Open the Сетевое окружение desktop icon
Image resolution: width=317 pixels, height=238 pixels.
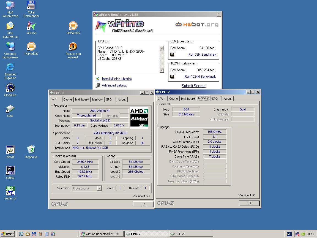point(10,50)
